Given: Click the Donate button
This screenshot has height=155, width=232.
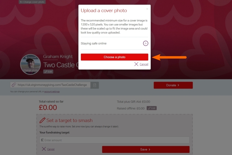Looking at the screenshot, I should tap(173, 85).
